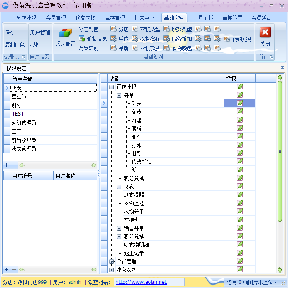Click the 系统配置 cubes icon
The height and width of the screenshot is (288, 288).
(x=65, y=33)
